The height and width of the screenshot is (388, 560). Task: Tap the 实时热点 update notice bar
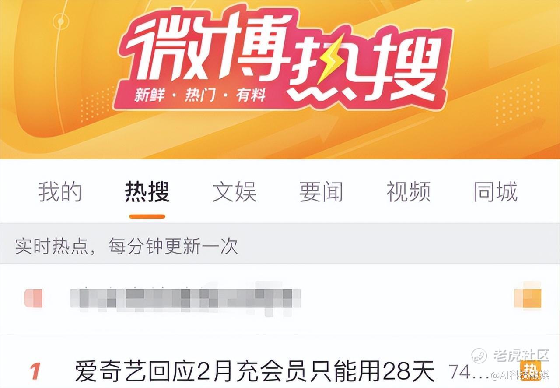click(280, 246)
